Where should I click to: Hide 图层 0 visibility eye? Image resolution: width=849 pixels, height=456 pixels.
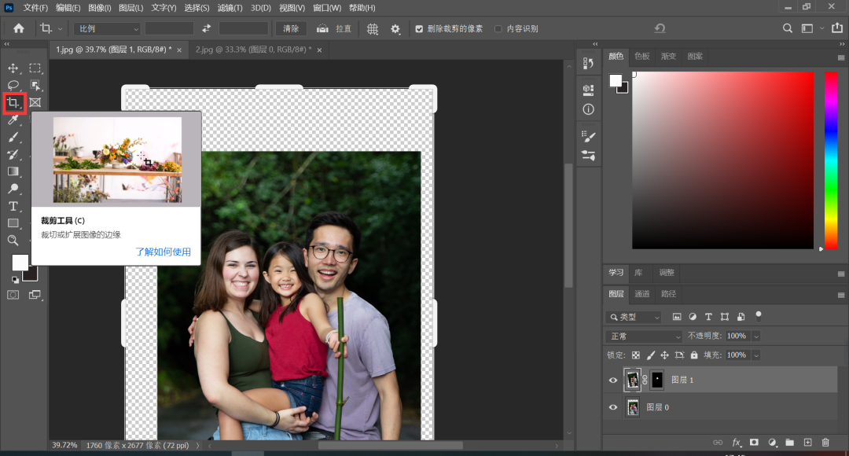pos(613,407)
